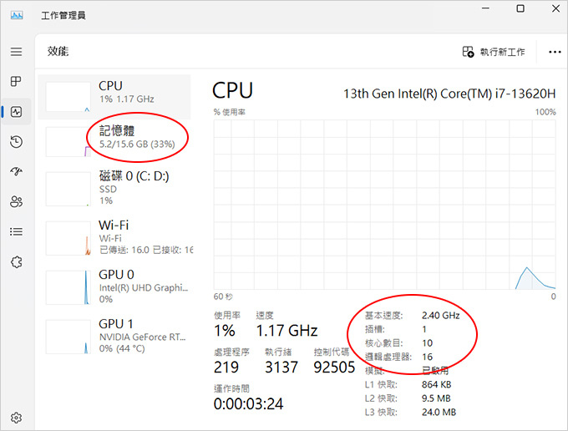Select the 記憶體 memory entry
568x431 pixels.
click(114, 141)
